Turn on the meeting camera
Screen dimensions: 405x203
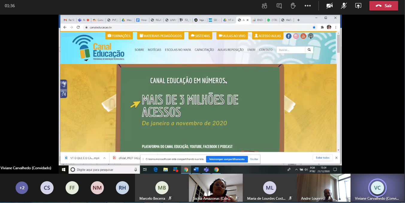pos(330,6)
